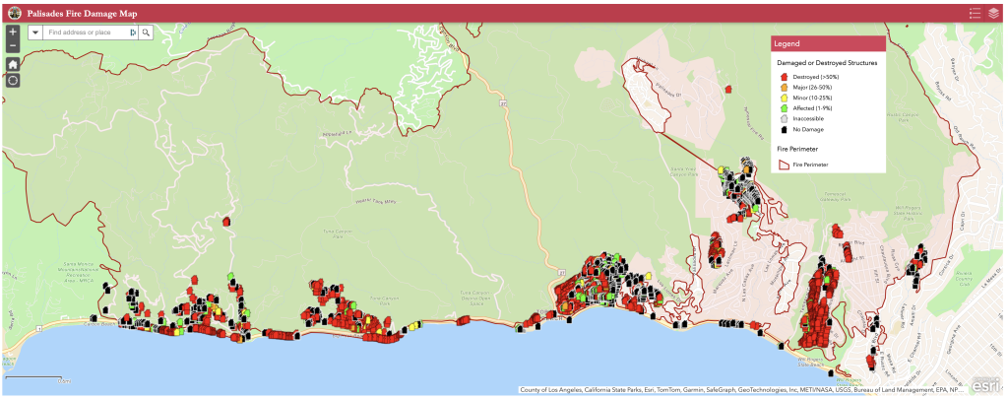The width and height of the screenshot is (1008, 399).
Task: Open the Legend widget icon in header
Action: 975,13
